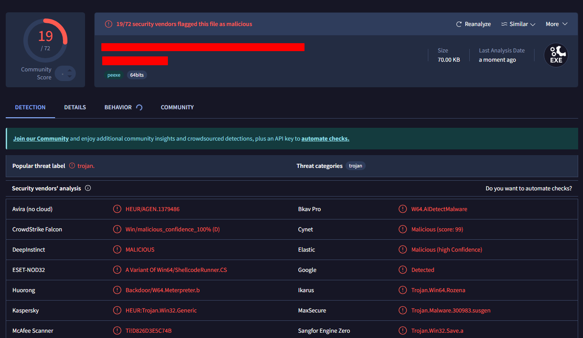Click the 64bits file tag

137,75
